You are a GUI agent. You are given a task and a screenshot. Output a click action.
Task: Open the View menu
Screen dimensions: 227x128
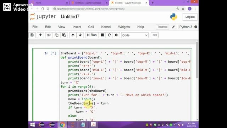[x=61, y=27]
